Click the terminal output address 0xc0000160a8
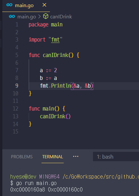139x196 pixels. 28,190
